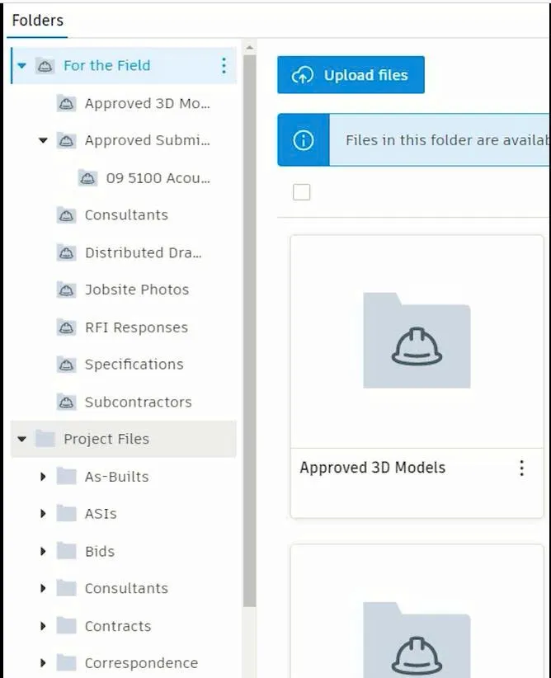Click Approved Submi... hard hat folder icon
Viewport: 551px width, 678px height.
click(x=66, y=140)
